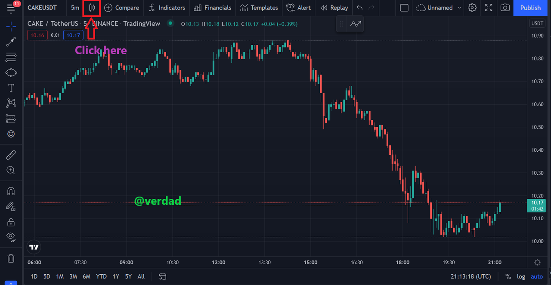Select the crosshair cursor tool
551x285 pixels.
11,26
